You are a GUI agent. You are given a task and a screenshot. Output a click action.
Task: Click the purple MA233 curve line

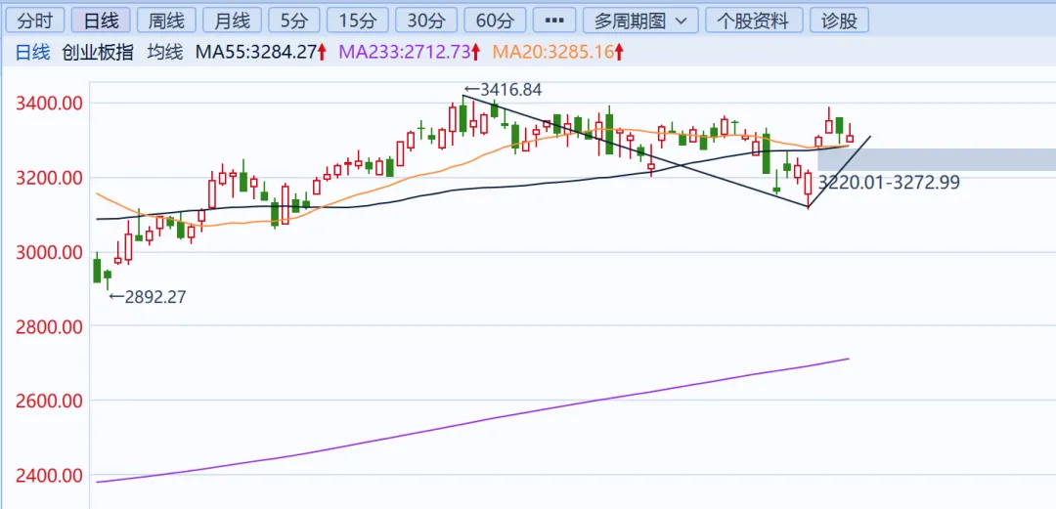(x=471, y=421)
